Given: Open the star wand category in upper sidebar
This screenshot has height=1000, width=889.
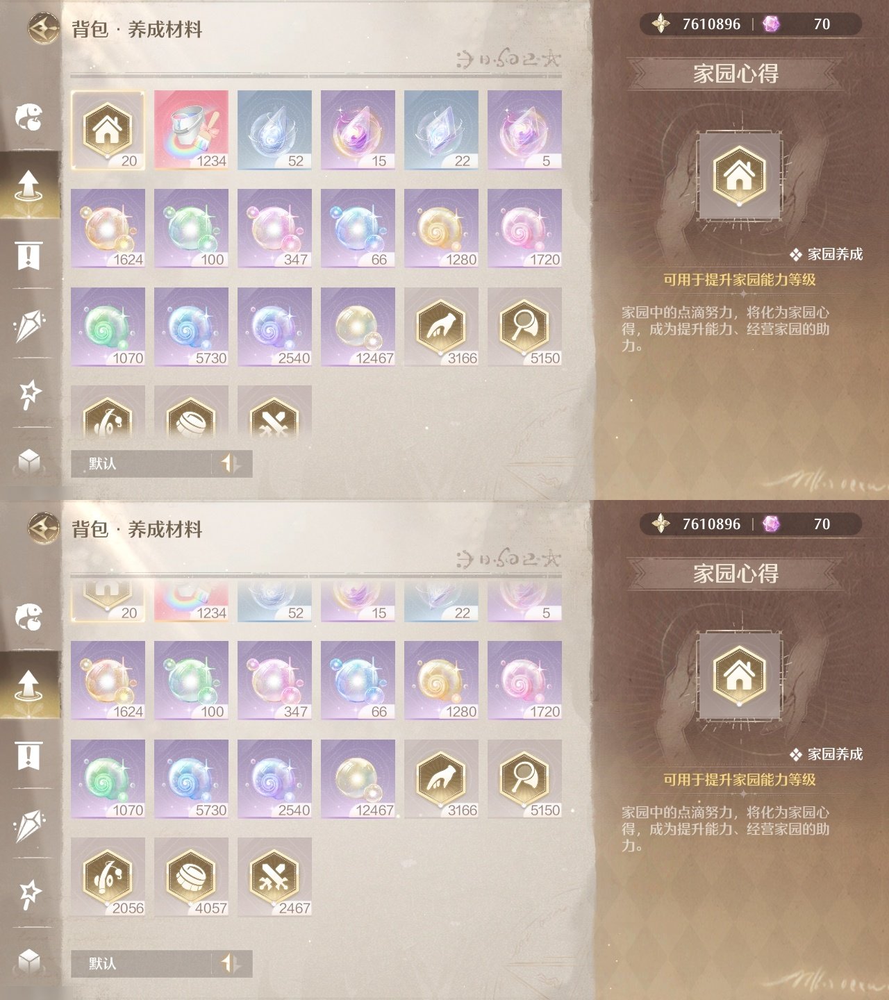Looking at the screenshot, I should coord(28,394).
